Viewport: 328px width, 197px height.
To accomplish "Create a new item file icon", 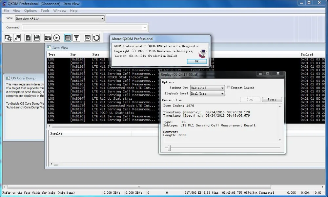I will click(28, 38).
